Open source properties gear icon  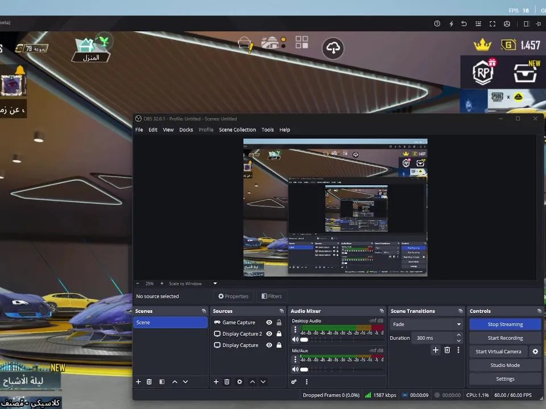tap(239, 382)
